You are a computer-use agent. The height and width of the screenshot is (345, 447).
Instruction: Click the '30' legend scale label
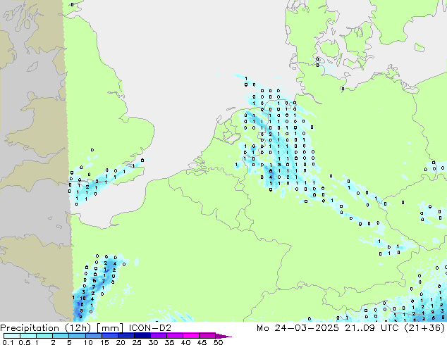tap(153, 342)
